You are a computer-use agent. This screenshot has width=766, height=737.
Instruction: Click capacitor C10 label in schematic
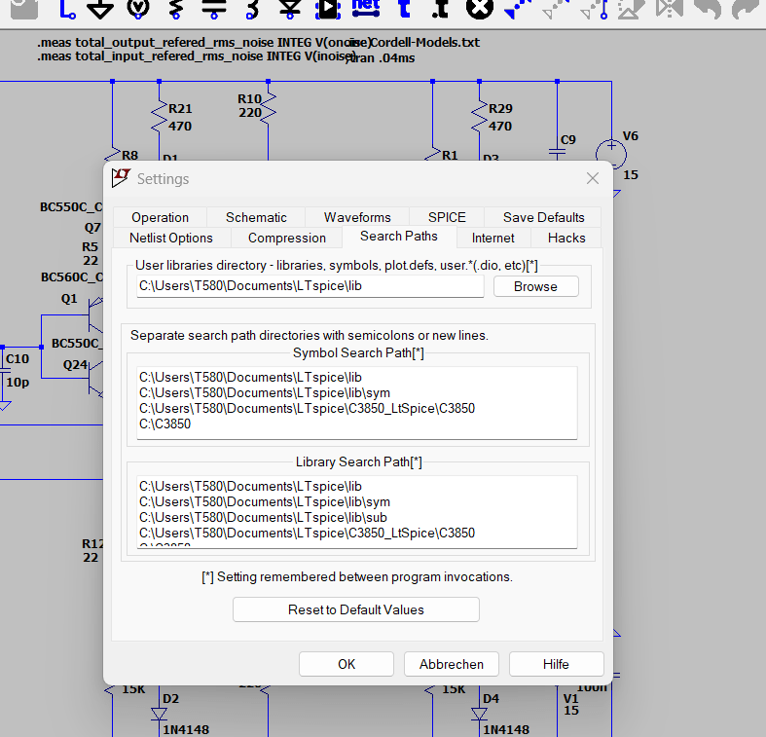click(x=18, y=358)
